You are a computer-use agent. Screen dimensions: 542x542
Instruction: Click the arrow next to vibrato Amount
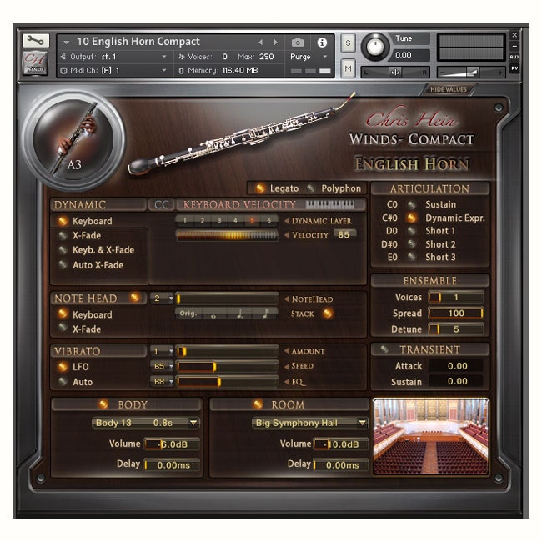[287, 351]
